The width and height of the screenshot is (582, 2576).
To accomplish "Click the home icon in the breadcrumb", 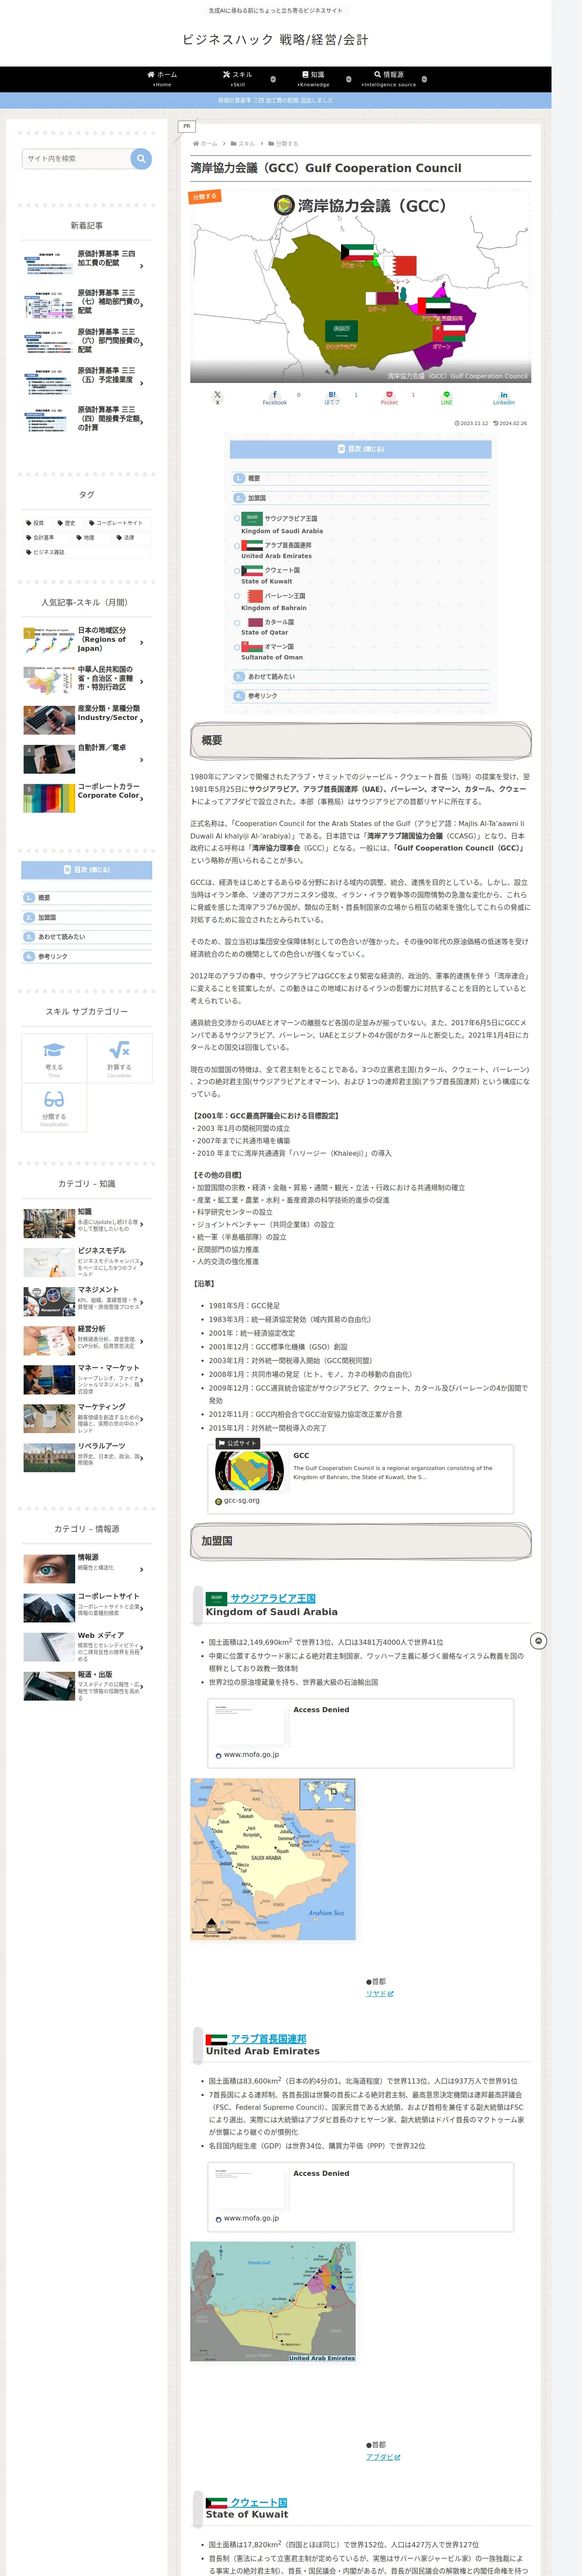I will pos(196,144).
